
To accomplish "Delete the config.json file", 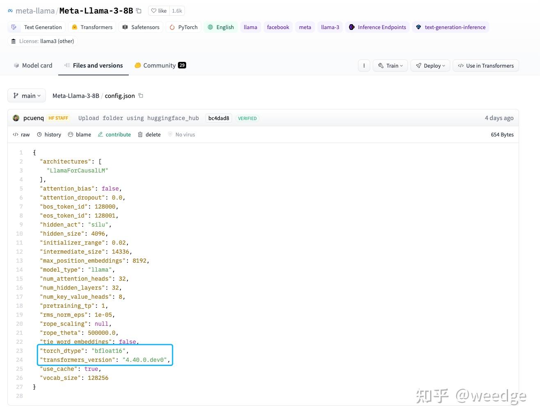I will pos(149,134).
